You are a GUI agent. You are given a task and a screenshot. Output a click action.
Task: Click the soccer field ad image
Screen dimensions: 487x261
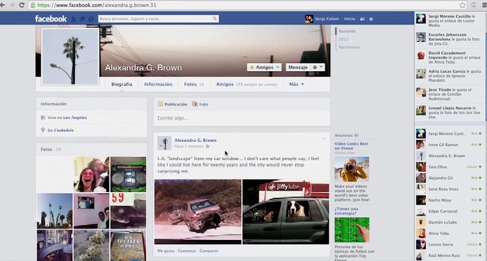pyautogui.click(x=352, y=230)
